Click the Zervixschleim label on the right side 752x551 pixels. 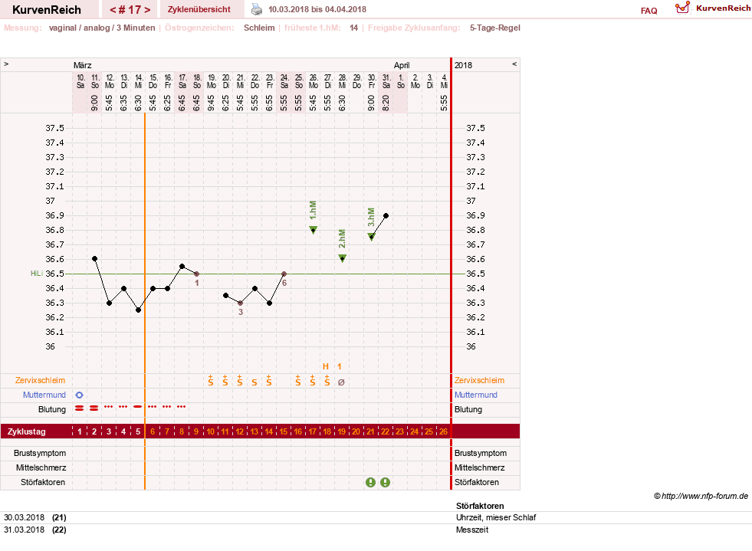(480, 380)
